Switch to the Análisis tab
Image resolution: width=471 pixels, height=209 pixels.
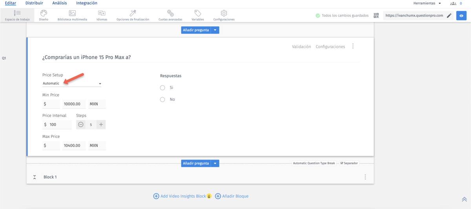point(60,3)
